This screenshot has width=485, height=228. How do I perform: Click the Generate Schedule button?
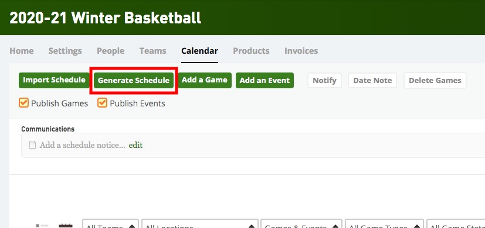pyautogui.click(x=134, y=80)
